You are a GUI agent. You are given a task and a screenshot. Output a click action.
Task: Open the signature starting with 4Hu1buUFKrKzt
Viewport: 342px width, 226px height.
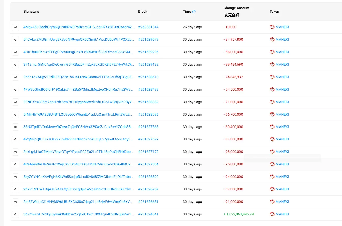pos(79,52)
